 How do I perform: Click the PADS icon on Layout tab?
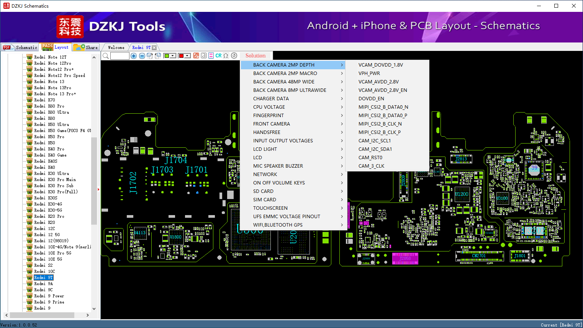pos(47,47)
